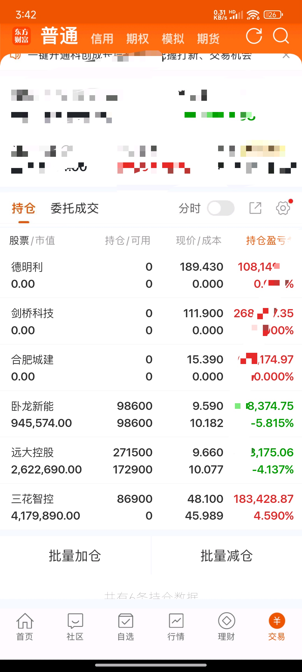Refresh the account with the circular arrow icon

click(254, 36)
